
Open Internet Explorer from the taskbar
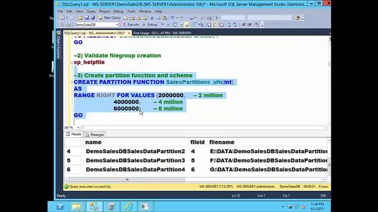129,207
